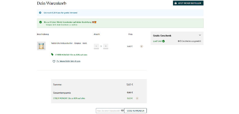Decrease quantity with the minus button
The width and height of the screenshot is (239, 114).
[x=96, y=46]
